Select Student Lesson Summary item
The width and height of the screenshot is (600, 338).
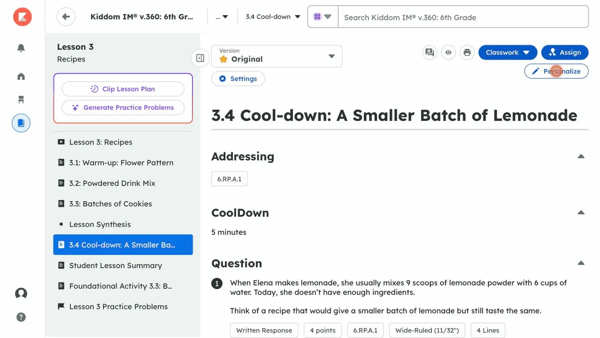point(123,265)
